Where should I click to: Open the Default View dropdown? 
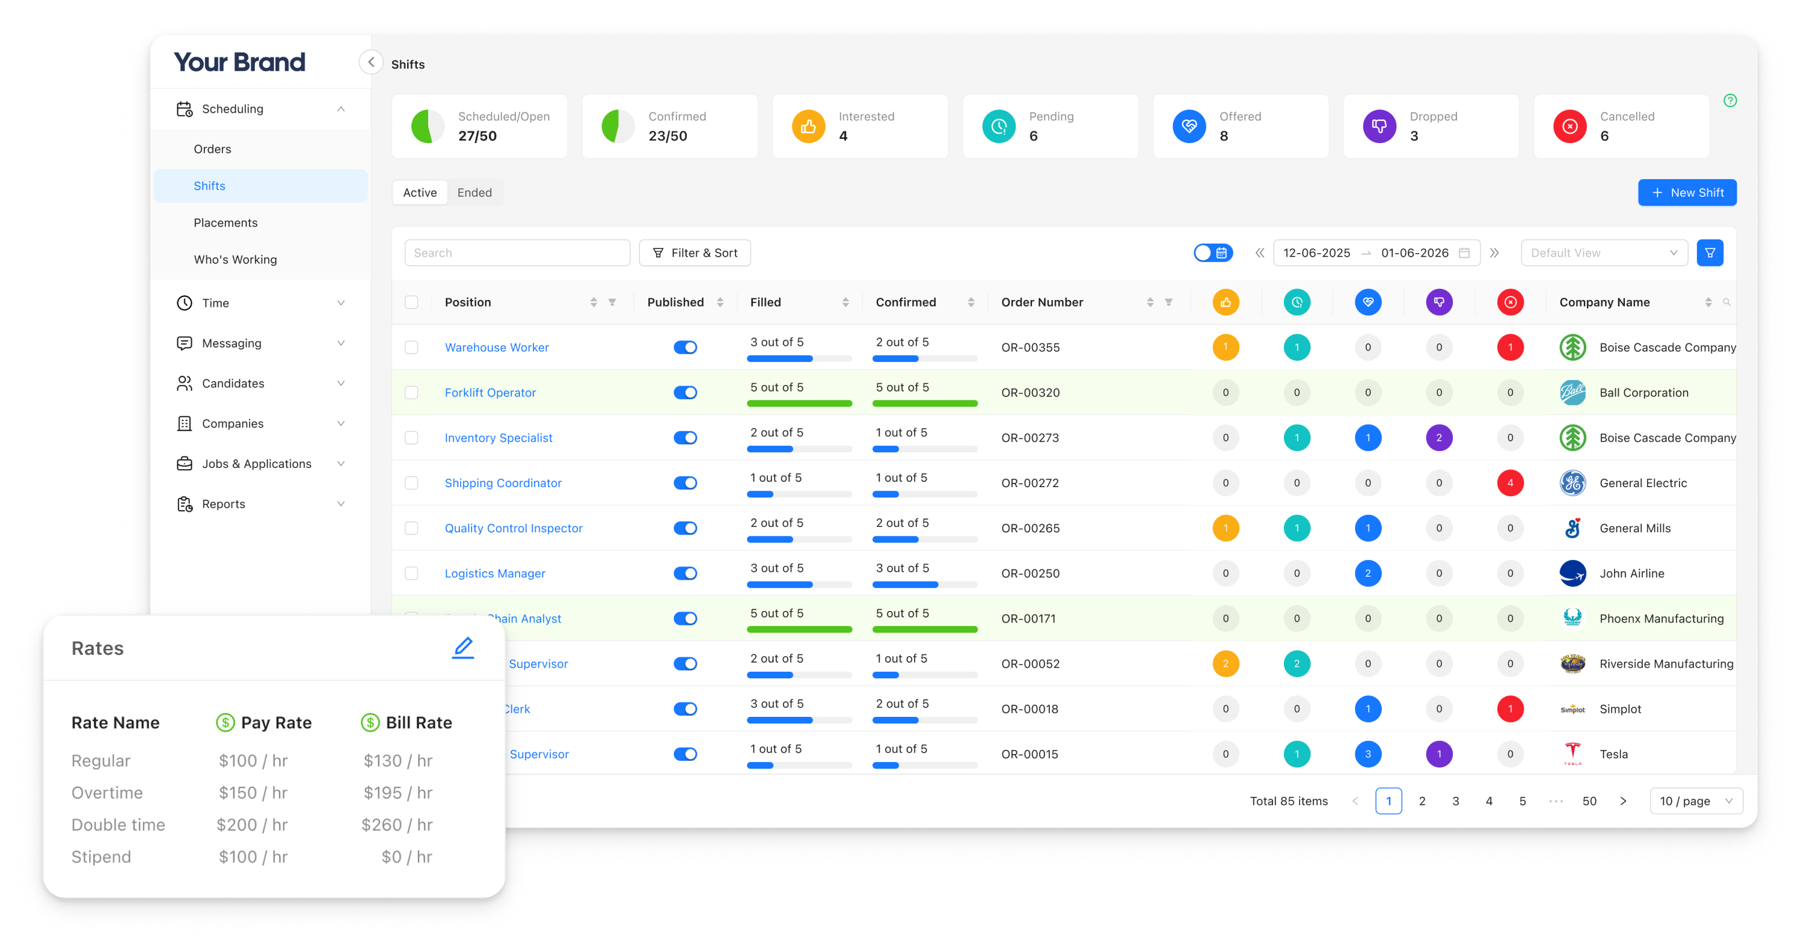pos(1604,253)
